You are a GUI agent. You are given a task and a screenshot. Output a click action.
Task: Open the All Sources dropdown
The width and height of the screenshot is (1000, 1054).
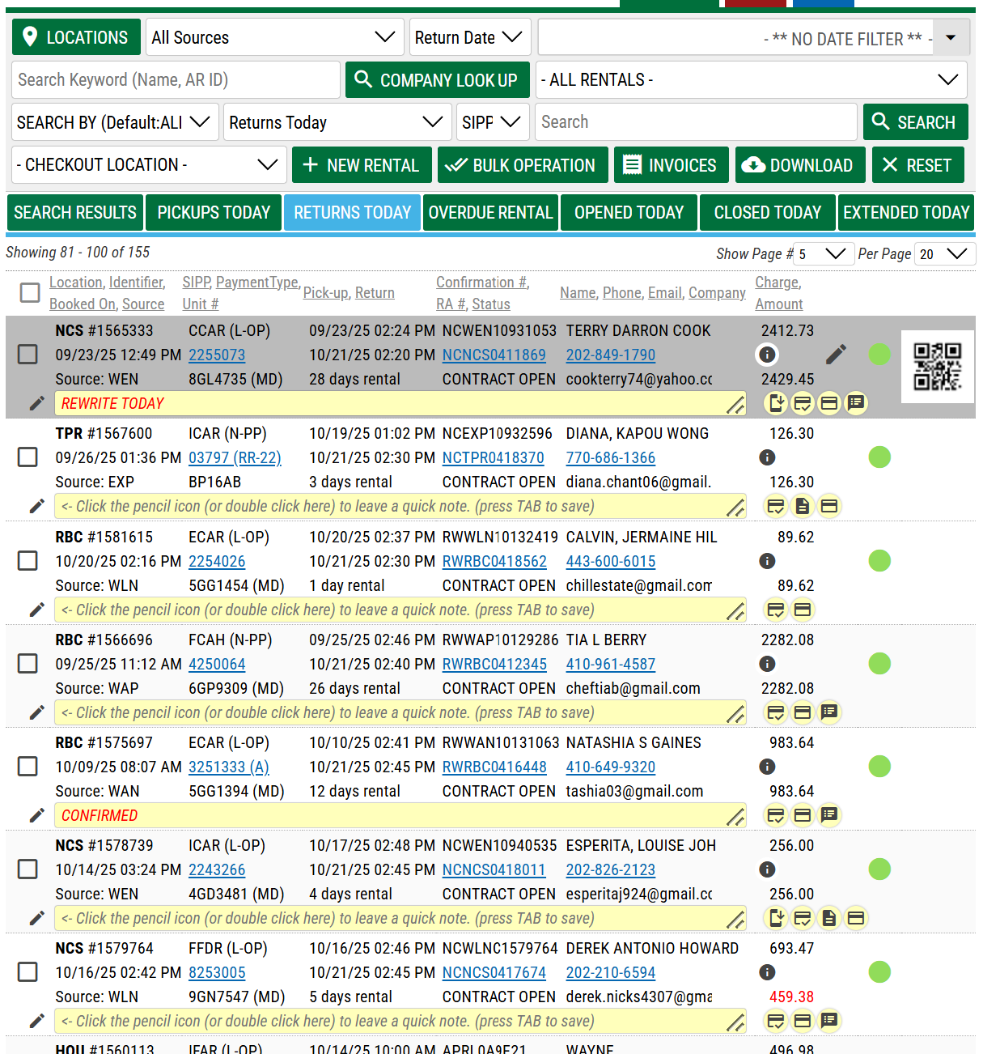(274, 37)
